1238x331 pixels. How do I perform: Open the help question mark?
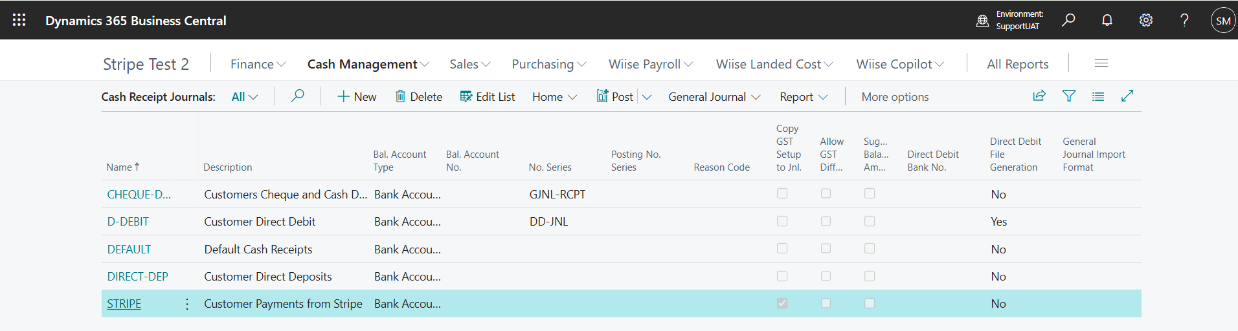[1184, 20]
